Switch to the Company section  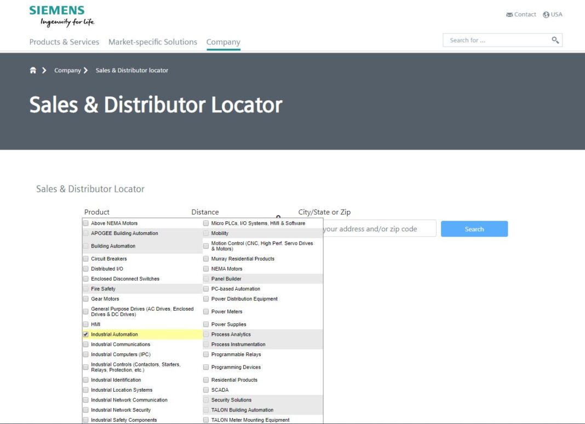pyautogui.click(x=223, y=42)
